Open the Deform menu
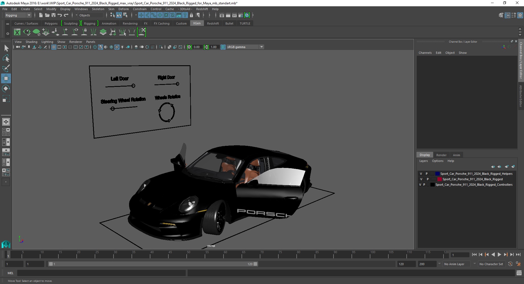Viewport: 524px width, 284px height. click(123, 9)
